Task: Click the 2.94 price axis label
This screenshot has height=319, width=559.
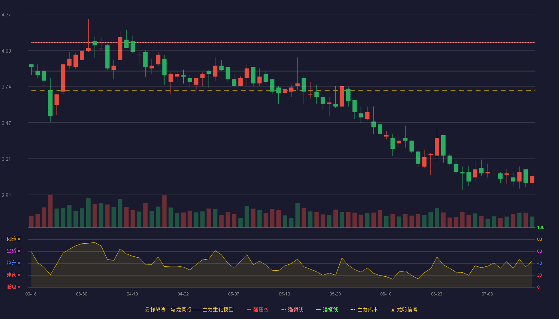Action: tap(6, 195)
